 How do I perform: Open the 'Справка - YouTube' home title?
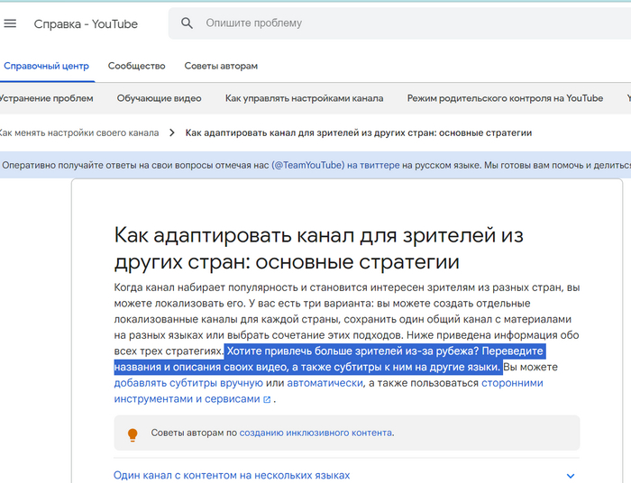point(86,23)
